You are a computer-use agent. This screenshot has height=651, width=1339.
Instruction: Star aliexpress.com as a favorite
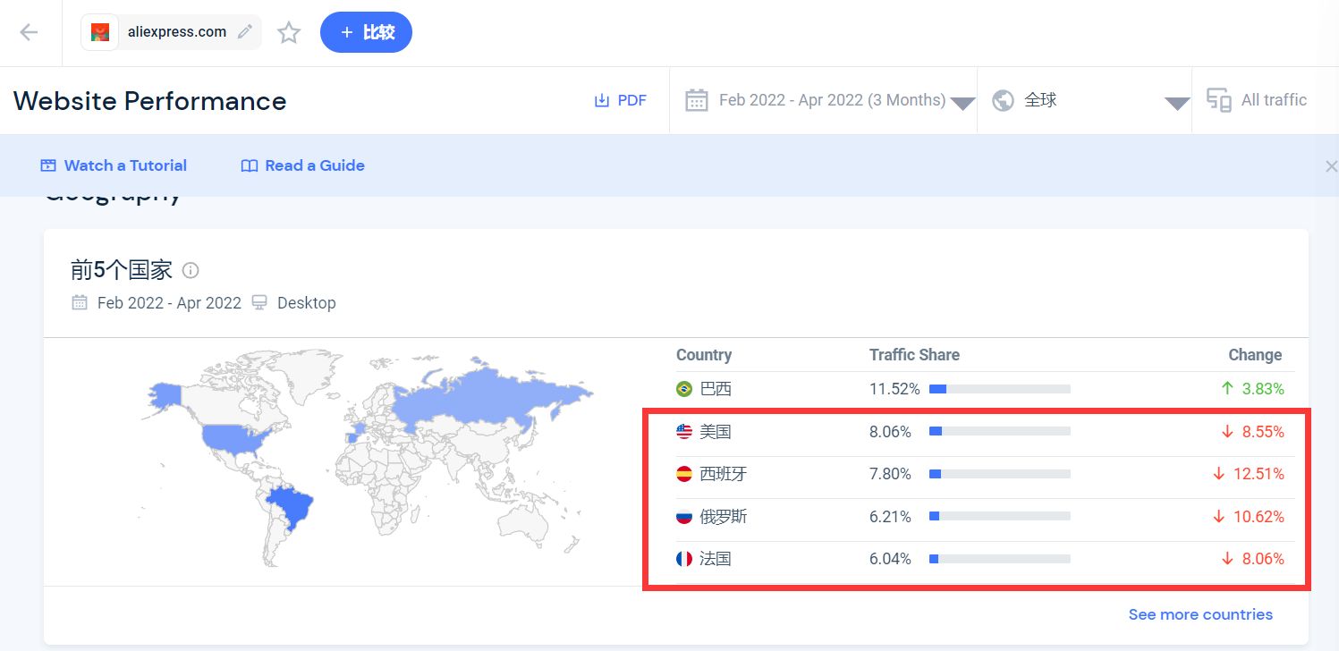pyautogui.click(x=289, y=33)
